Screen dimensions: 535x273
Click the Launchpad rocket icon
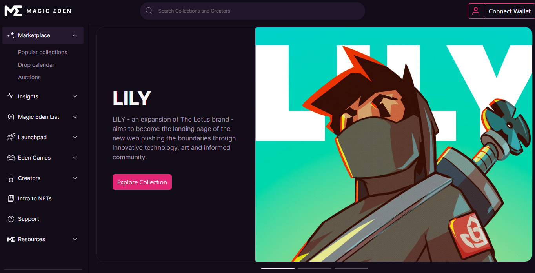point(11,137)
